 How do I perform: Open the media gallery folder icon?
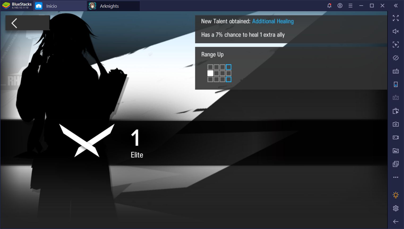pos(396,151)
